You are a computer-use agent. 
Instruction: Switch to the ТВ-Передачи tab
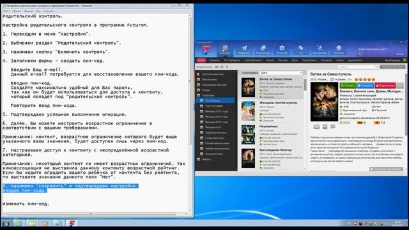(231, 60)
